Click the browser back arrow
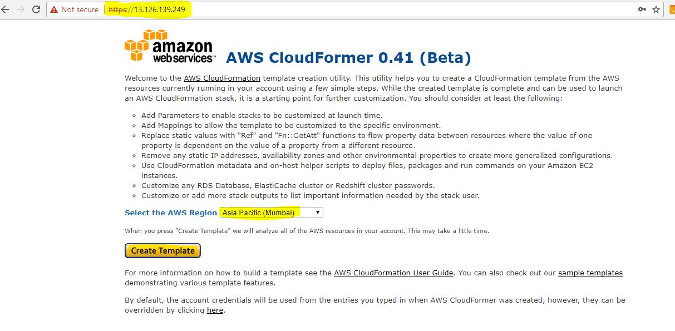The image size is (675, 331). click(x=5, y=9)
